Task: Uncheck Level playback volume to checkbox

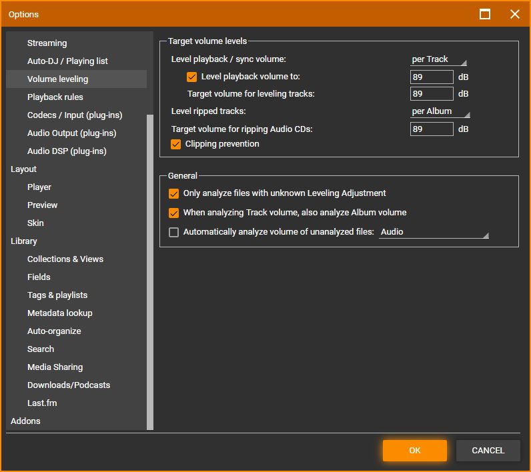Action: 192,77
